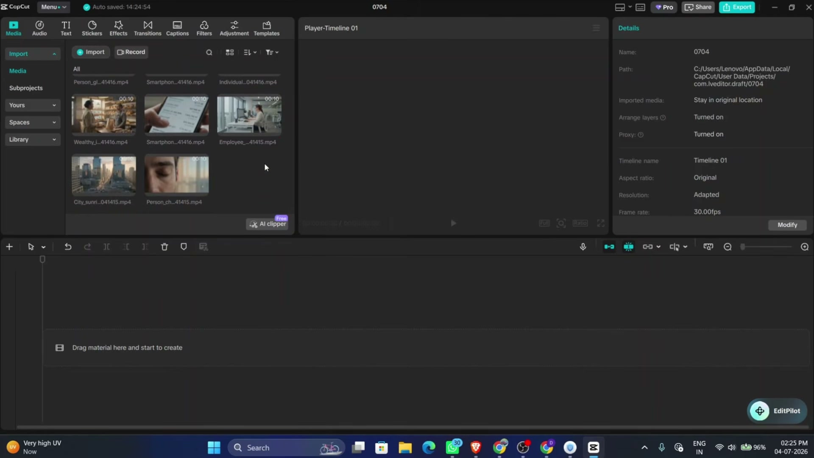The height and width of the screenshot is (458, 814).
Task: Zoom out the timeline
Action: pos(728,247)
